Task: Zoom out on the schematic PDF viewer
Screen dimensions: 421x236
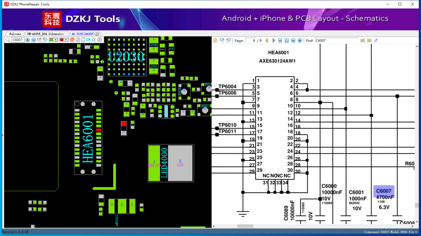Action: pos(293,41)
